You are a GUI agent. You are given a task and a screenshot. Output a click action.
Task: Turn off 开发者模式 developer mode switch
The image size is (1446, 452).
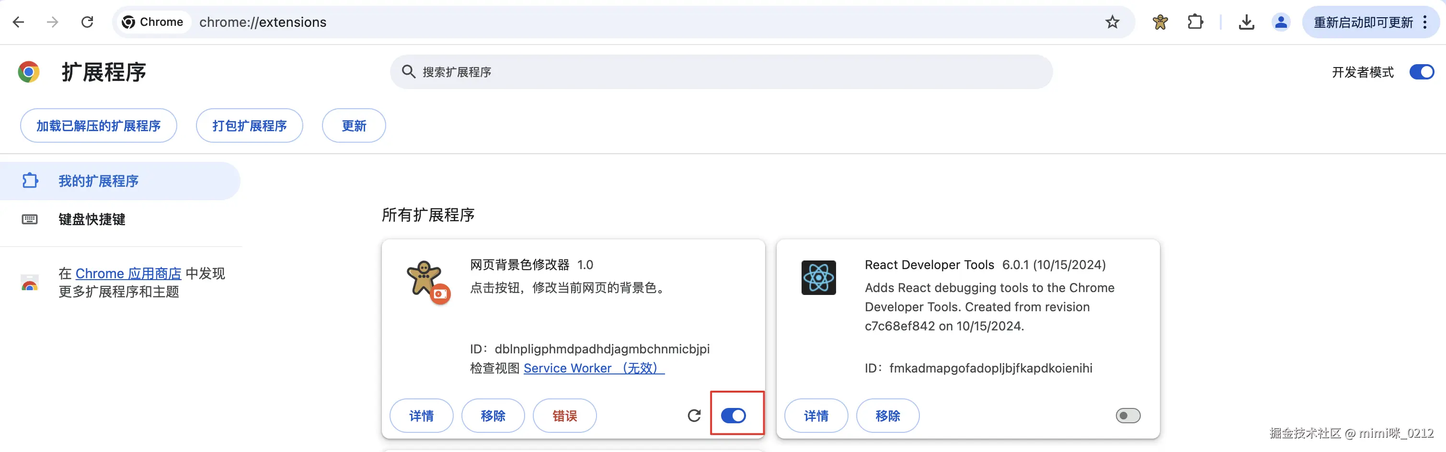point(1421,72)
